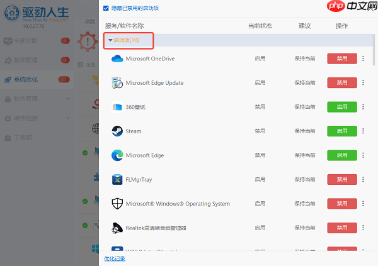378x266 pixels.
Task: Disable Microsoft Edge Update startup
Action: [342, 82]
